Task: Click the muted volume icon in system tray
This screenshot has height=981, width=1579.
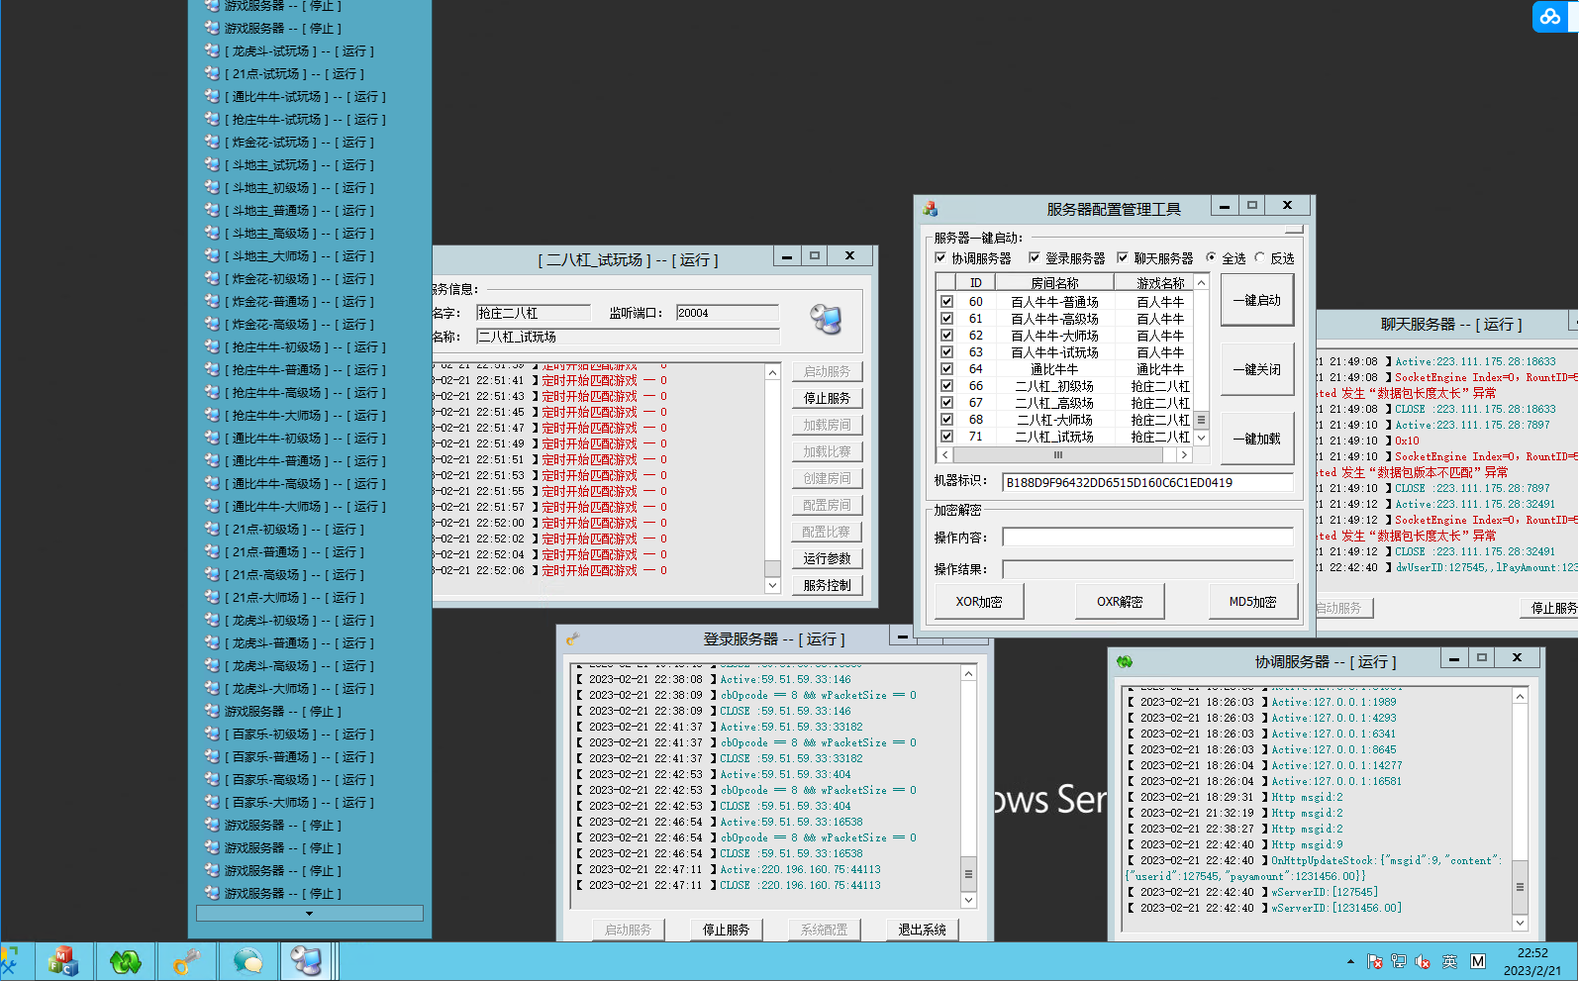Action: point(1423,961)
